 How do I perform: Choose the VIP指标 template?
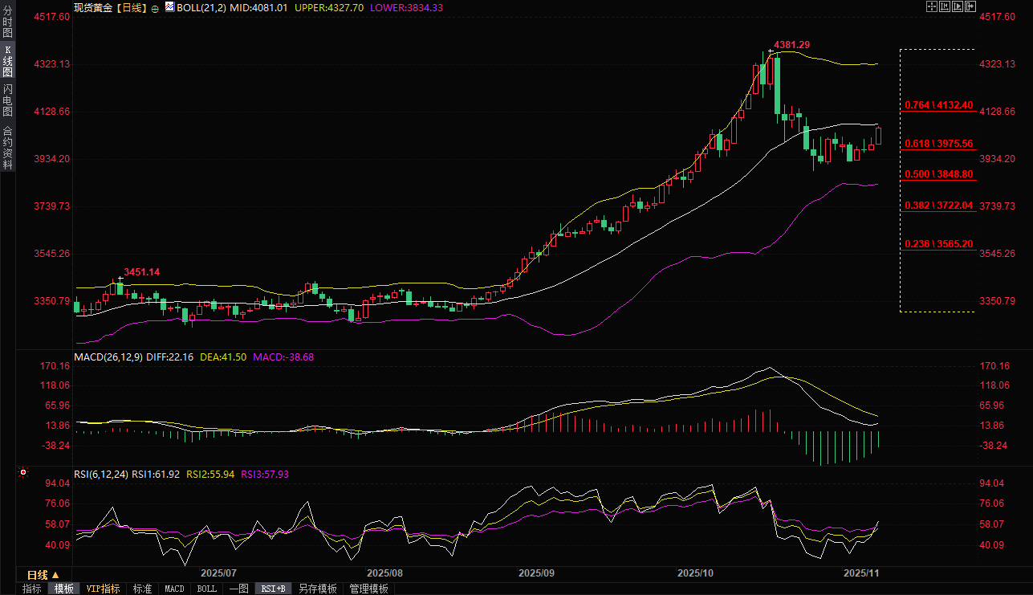(104, 589)
